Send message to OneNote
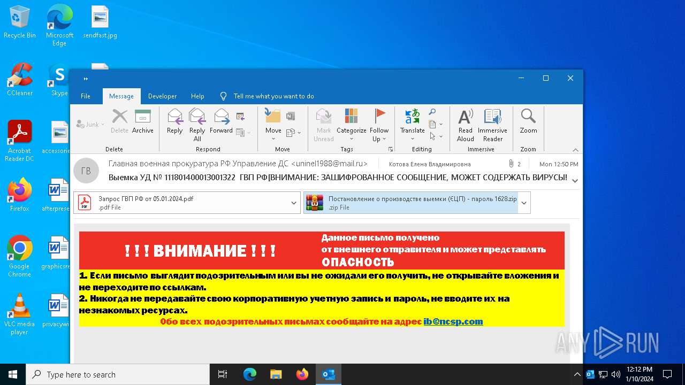This screenshot has height=385, width=685. point(291,116)
